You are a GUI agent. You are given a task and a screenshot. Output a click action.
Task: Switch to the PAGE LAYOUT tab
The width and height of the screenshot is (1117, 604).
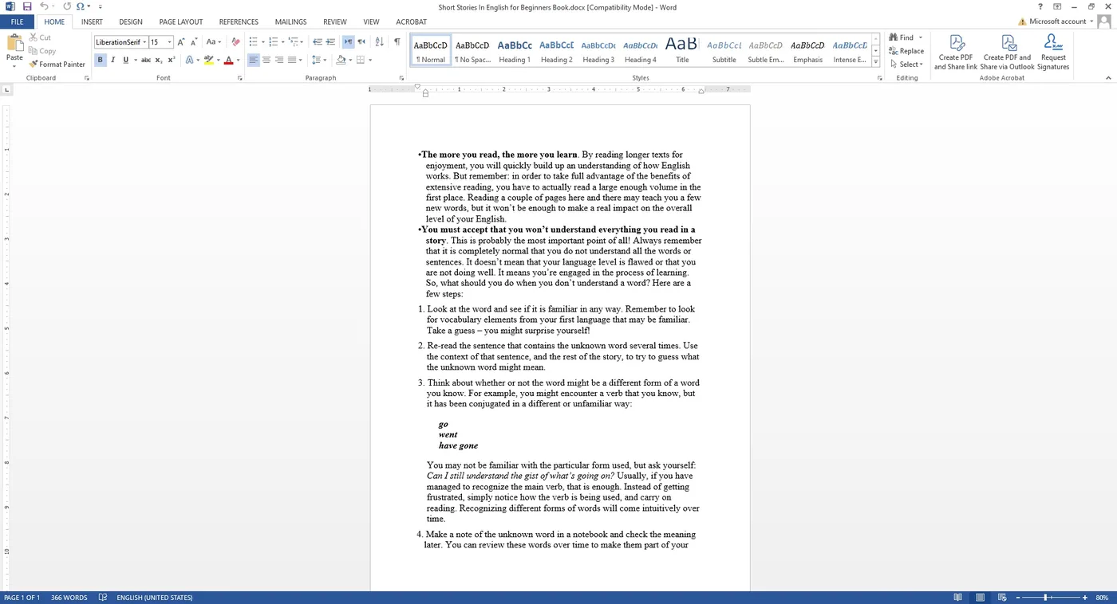click(181, 22)
